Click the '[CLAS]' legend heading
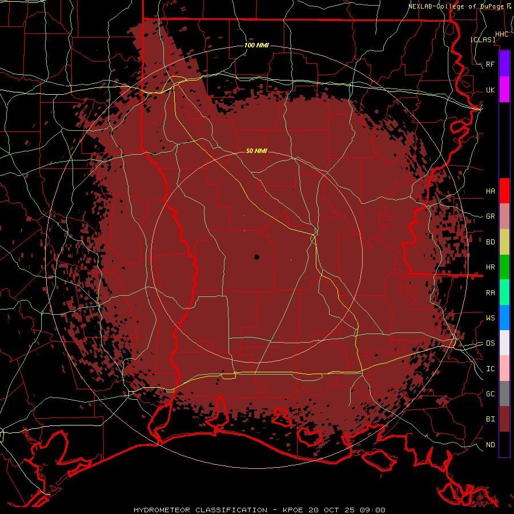 tap(483, 39)
